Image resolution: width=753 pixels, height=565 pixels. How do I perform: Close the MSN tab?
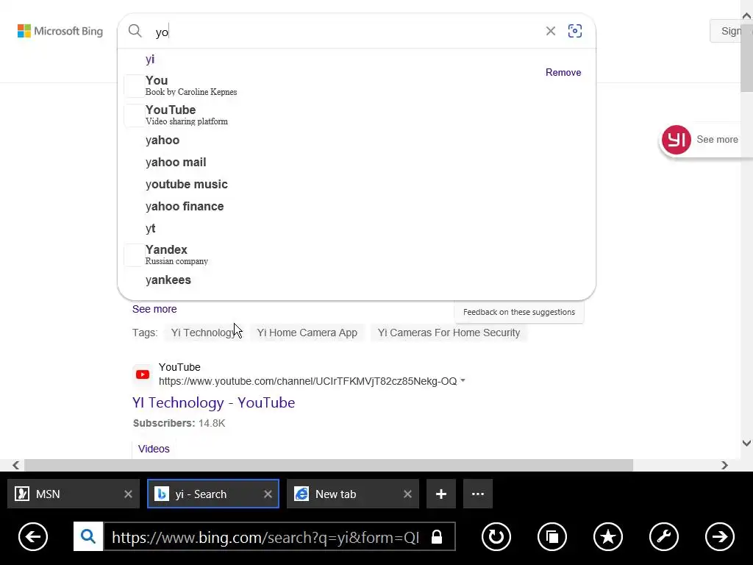pyautogui.click(x=128, y=494)
